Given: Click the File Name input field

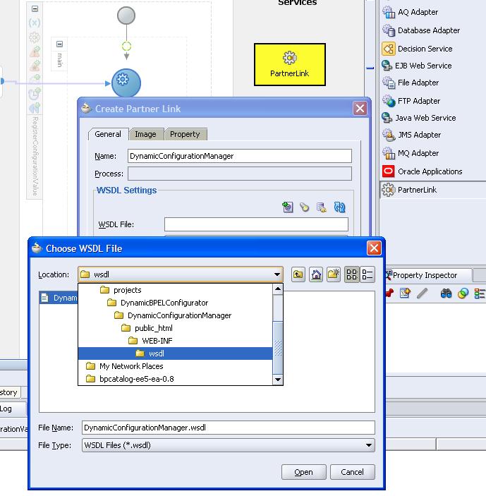Looking at the screenshot, I should [228, 428].
